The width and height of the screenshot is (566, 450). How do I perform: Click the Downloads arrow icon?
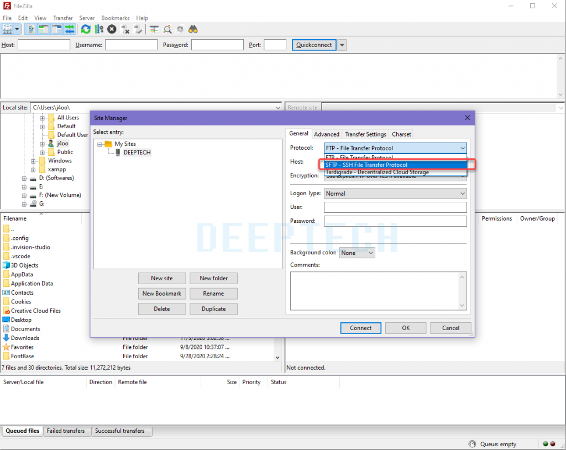pos(6,338)
